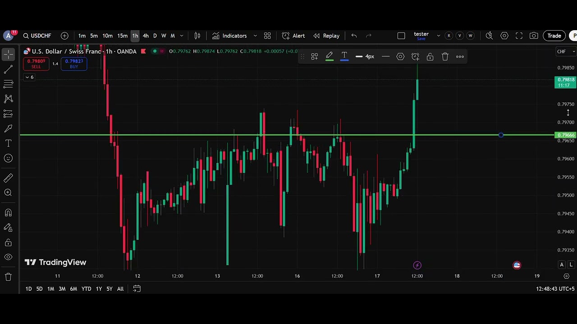This screenshot has width=577, height=324.
Task: Select the Daily (D) timeframe
Action: [155, 36]
